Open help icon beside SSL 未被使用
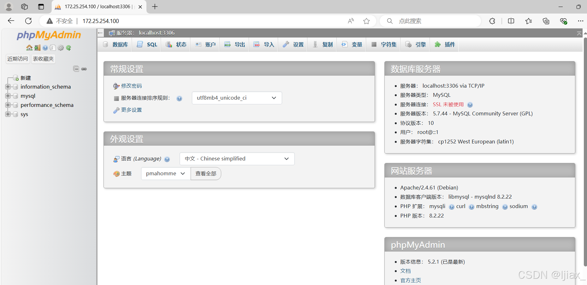This screenshot has width=587, height=285. click(470, 105)
